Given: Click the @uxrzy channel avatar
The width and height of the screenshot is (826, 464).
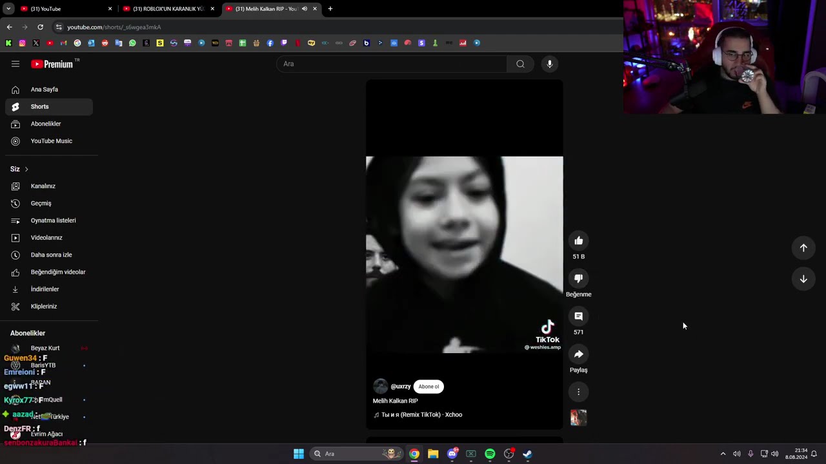Looking at the screenshot, I should [380, 387].
